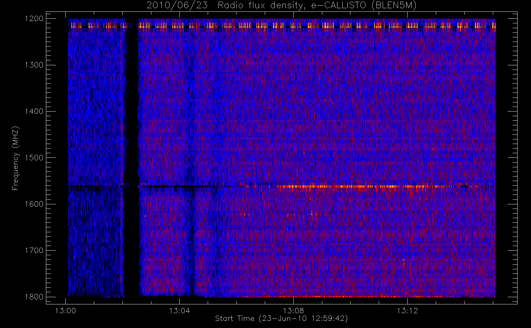Select the 1500 frequency axis label
Screen dimensions: 531x328
click(34, 158)
